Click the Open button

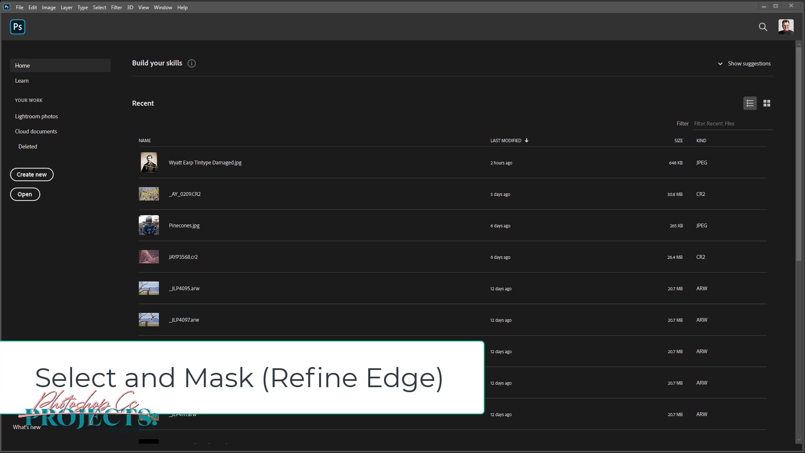[x=25, y=194]
